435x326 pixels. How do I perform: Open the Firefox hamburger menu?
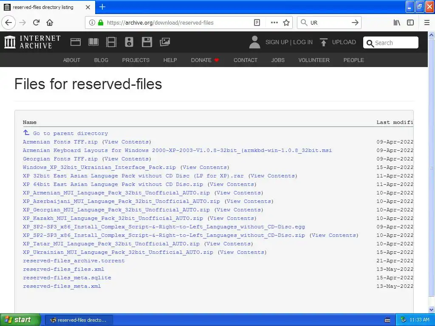pos(427,22)
